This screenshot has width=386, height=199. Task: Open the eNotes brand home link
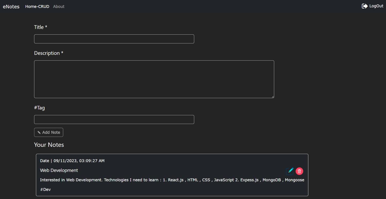pos(11,6)
